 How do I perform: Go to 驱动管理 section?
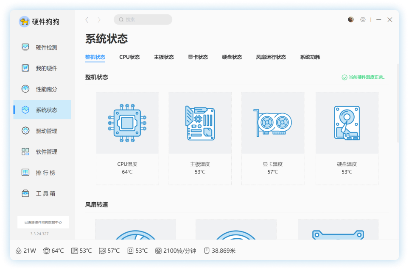pyautogui.click(x=42, y=131)
